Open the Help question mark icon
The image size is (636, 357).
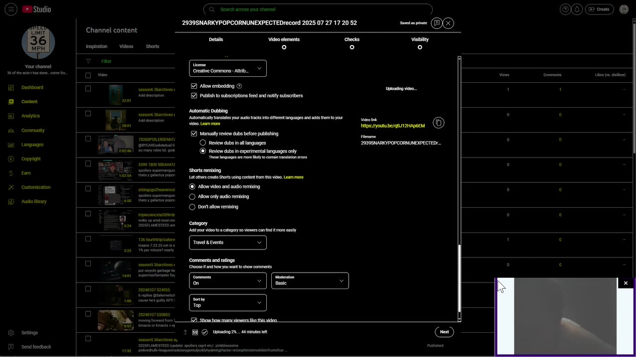(x=565, y=9)
